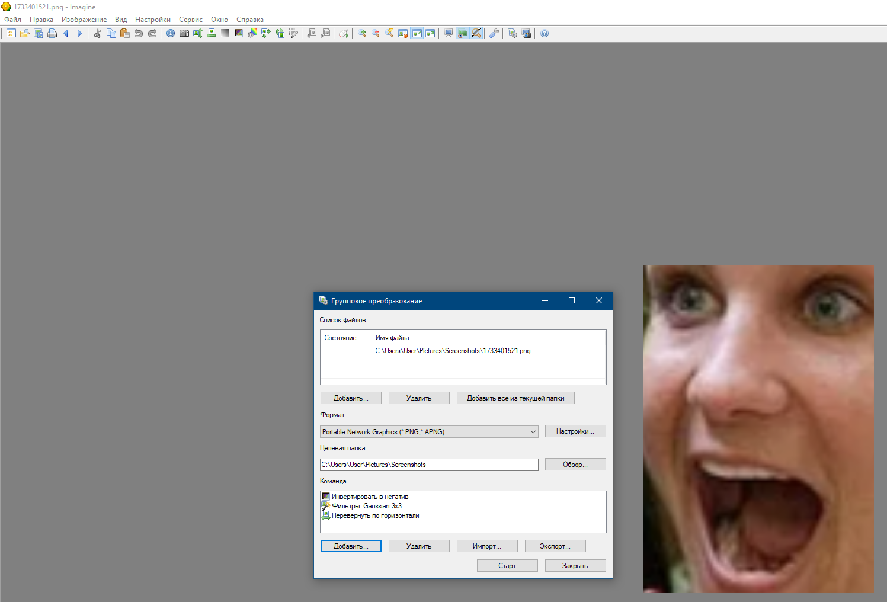
Task: Click the zoom in magnifier plus icon
Action: pos(362,33)
